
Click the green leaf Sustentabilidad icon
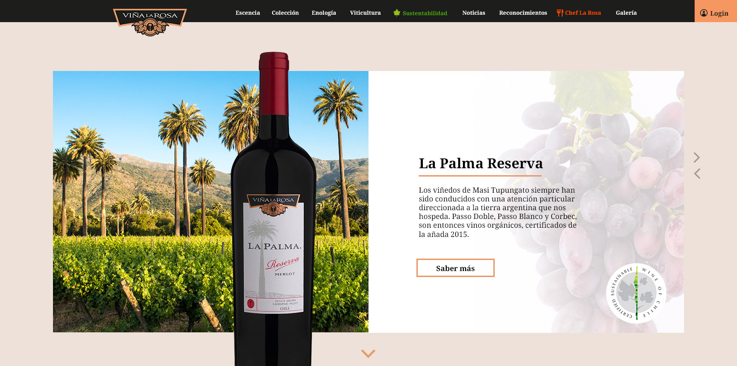point(397,12)
